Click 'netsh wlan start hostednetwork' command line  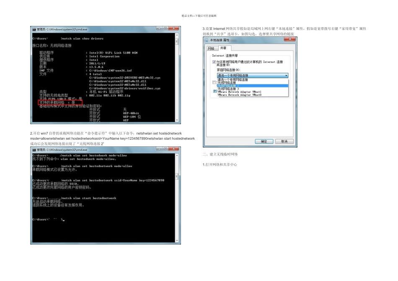89,198
